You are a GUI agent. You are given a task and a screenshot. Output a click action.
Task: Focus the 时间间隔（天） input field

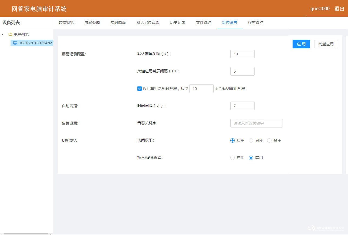243,106
